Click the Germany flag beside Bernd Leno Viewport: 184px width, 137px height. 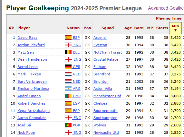tap(68, 67)
